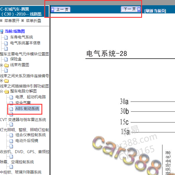Click the 15c line label in diagram
This screenshot has width=175, height=175.
click(x=124, y=122)
